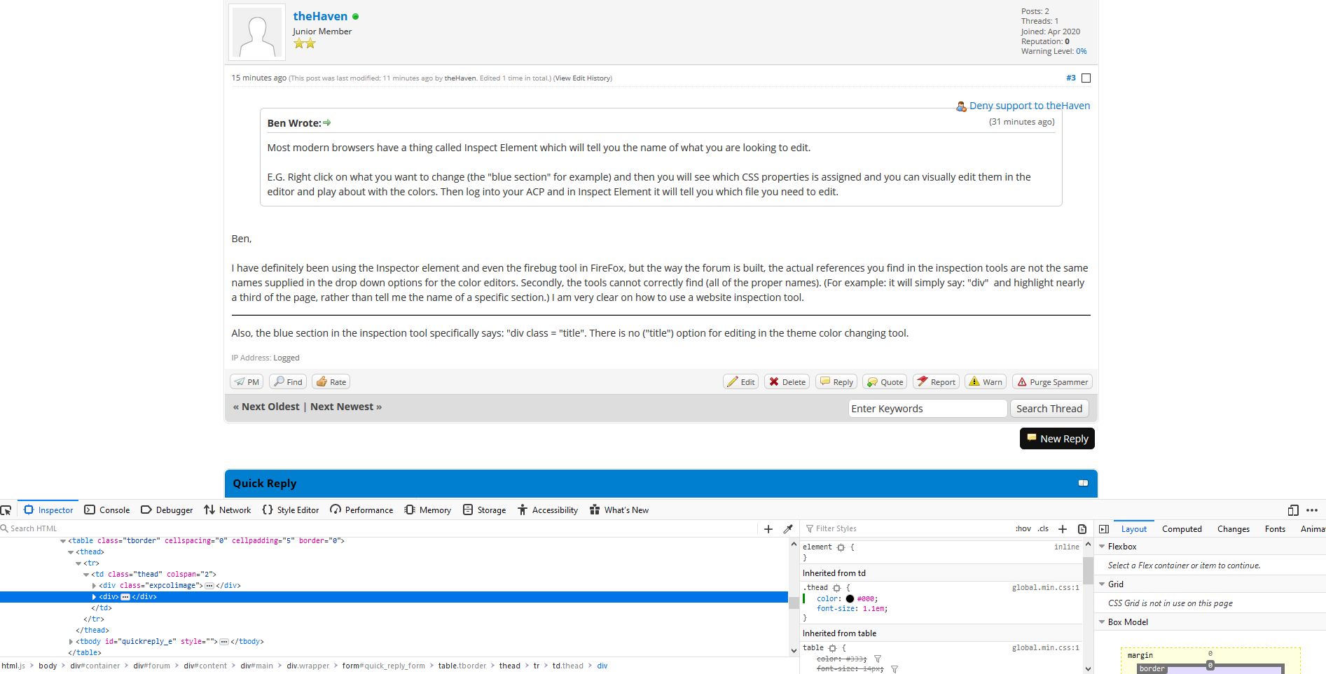
Task: Open the devtools more options ellipsis
Action: coord(1312,510)
